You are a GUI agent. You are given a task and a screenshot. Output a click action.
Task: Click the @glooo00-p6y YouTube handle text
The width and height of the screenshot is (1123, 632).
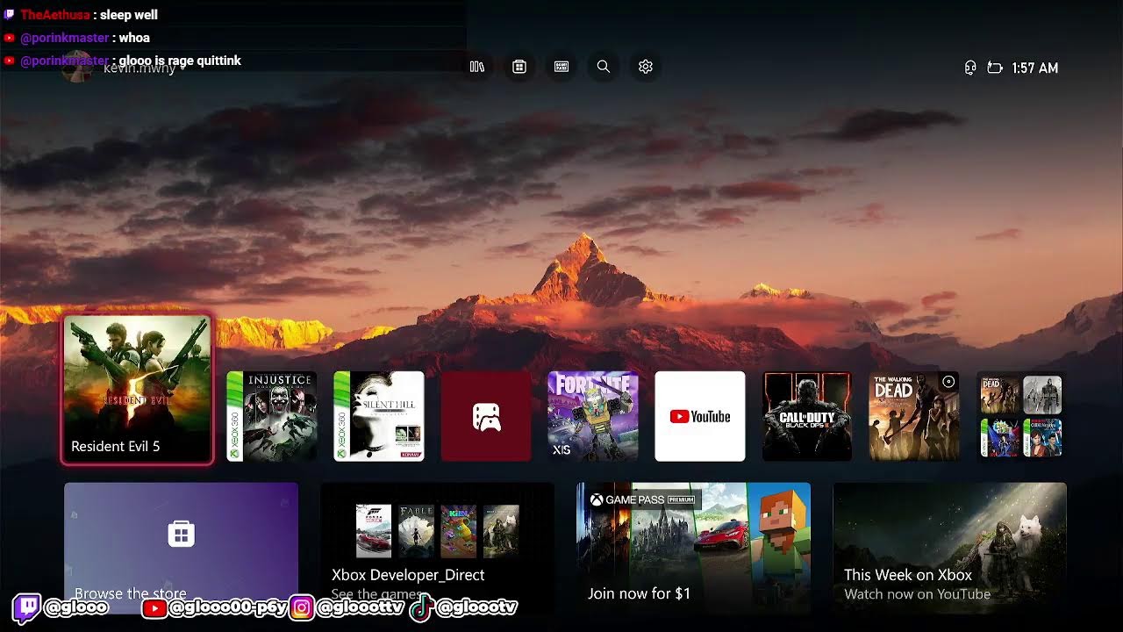(228, 607)
